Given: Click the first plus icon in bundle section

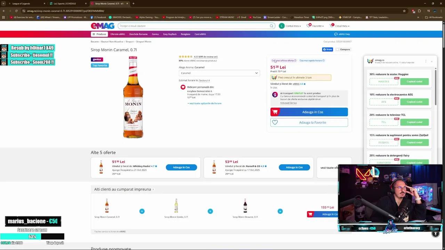Looking at the screenshot, I should pos(142,211).
